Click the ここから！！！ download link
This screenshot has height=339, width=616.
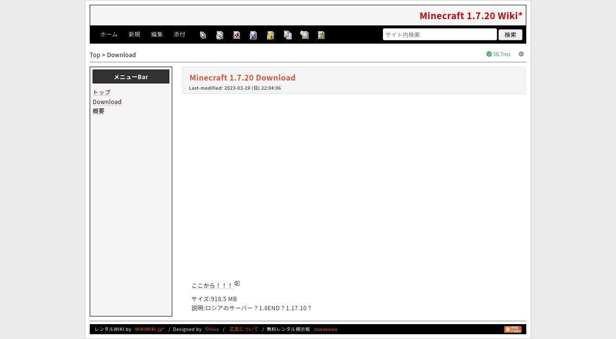[212, 285]
